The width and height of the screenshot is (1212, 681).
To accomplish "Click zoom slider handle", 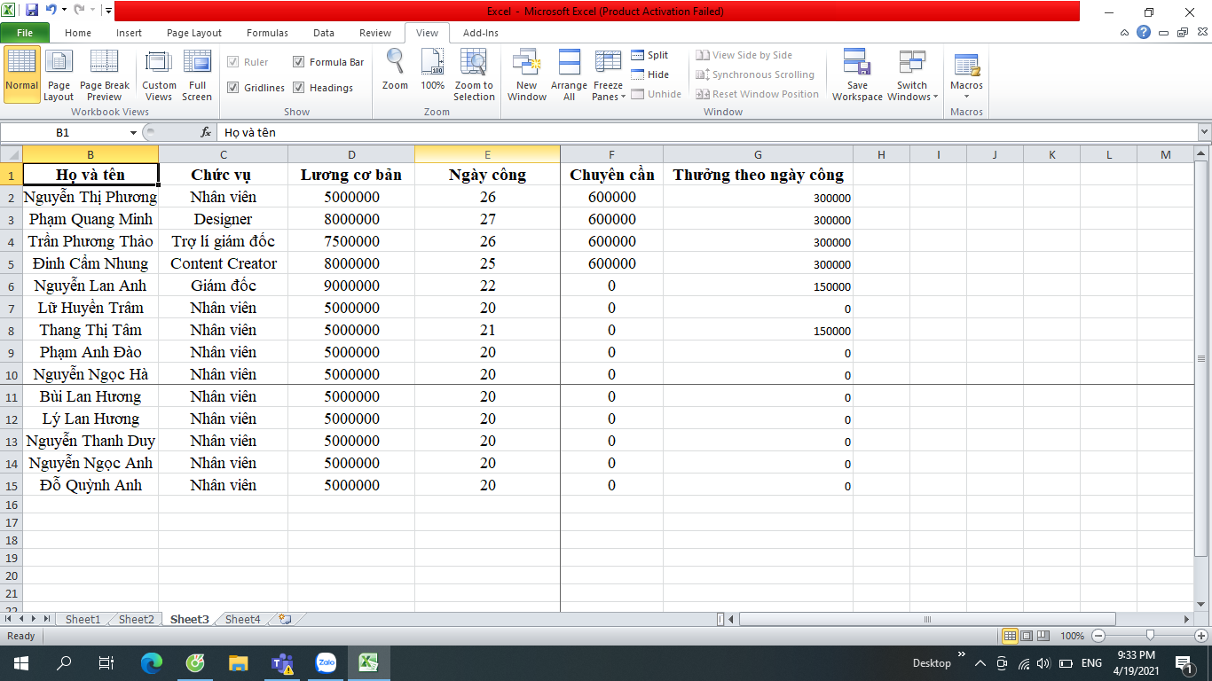I will (1150, 636).
